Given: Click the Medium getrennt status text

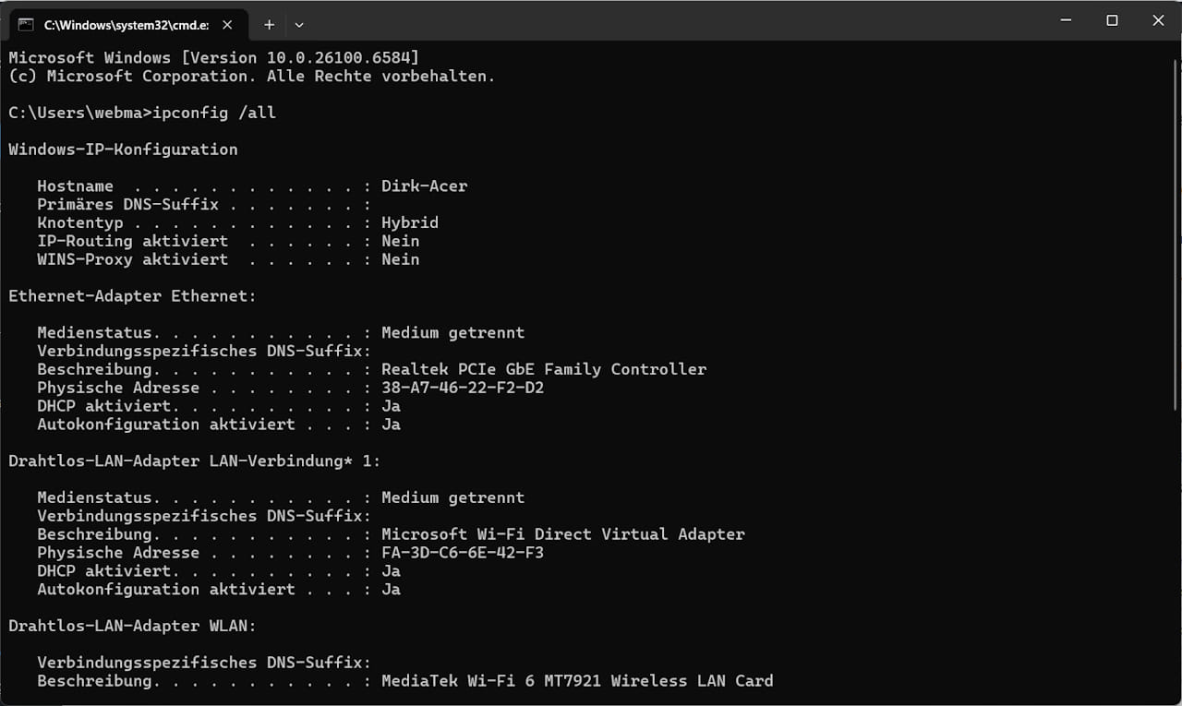Looking at the screenshot, I should coord(453,332).
